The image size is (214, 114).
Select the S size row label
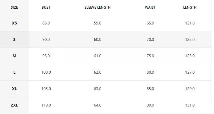pos(14,39)
